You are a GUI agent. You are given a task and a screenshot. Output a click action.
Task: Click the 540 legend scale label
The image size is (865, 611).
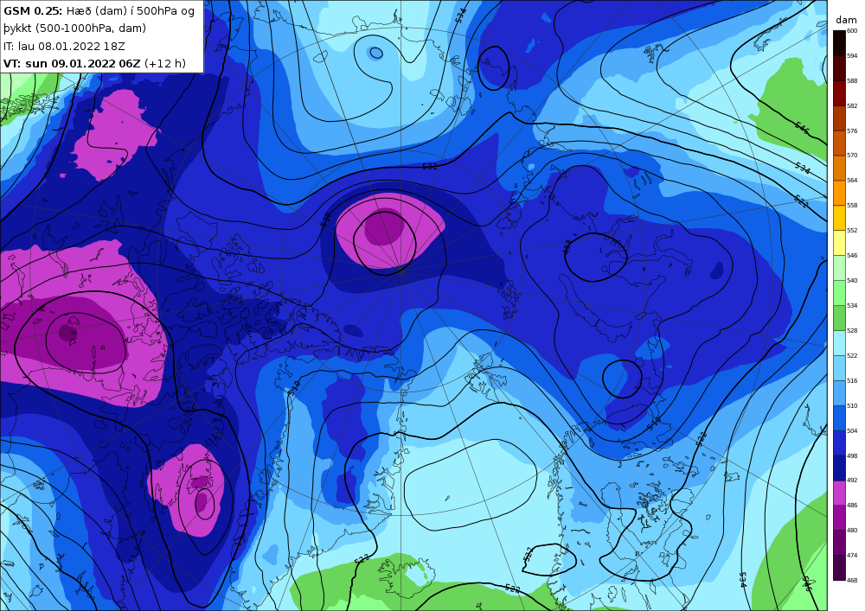pos(852,280)
